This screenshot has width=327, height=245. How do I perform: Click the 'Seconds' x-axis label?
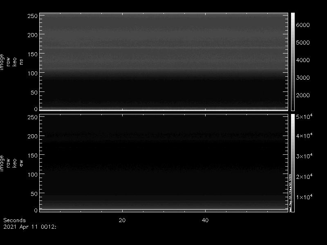14,220
